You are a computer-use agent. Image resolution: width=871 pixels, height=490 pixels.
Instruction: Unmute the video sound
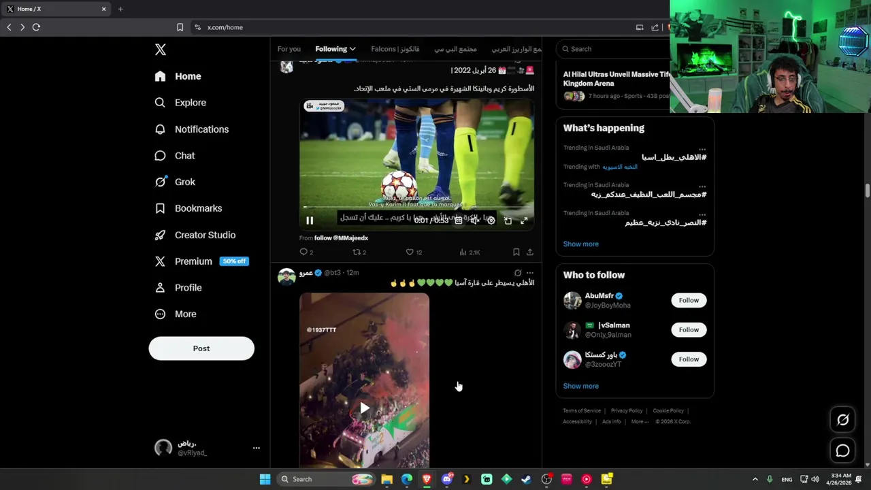pyautogui.click(x=475, y=220)
